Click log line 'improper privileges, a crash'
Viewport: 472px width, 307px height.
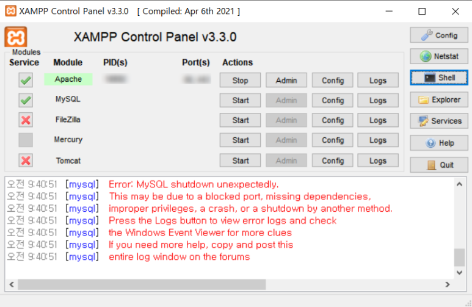(x=250, y=208)
